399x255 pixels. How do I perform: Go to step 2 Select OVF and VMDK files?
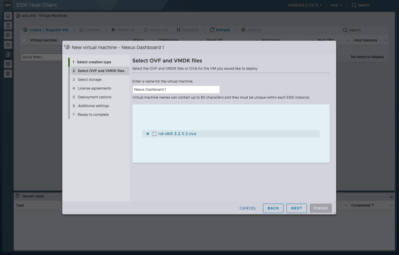(100, 71)
